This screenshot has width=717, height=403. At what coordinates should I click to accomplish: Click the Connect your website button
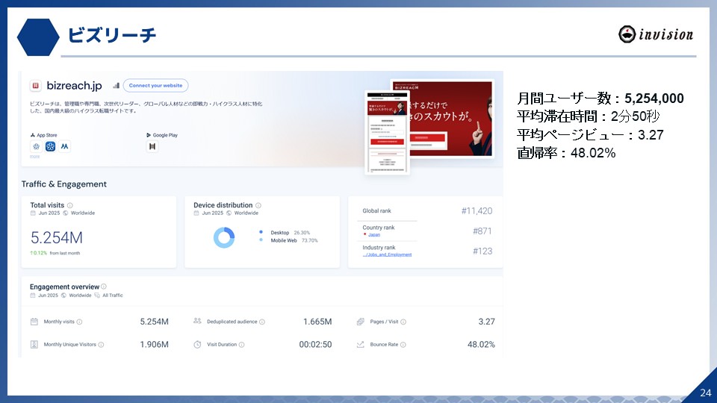coord(155,85)
